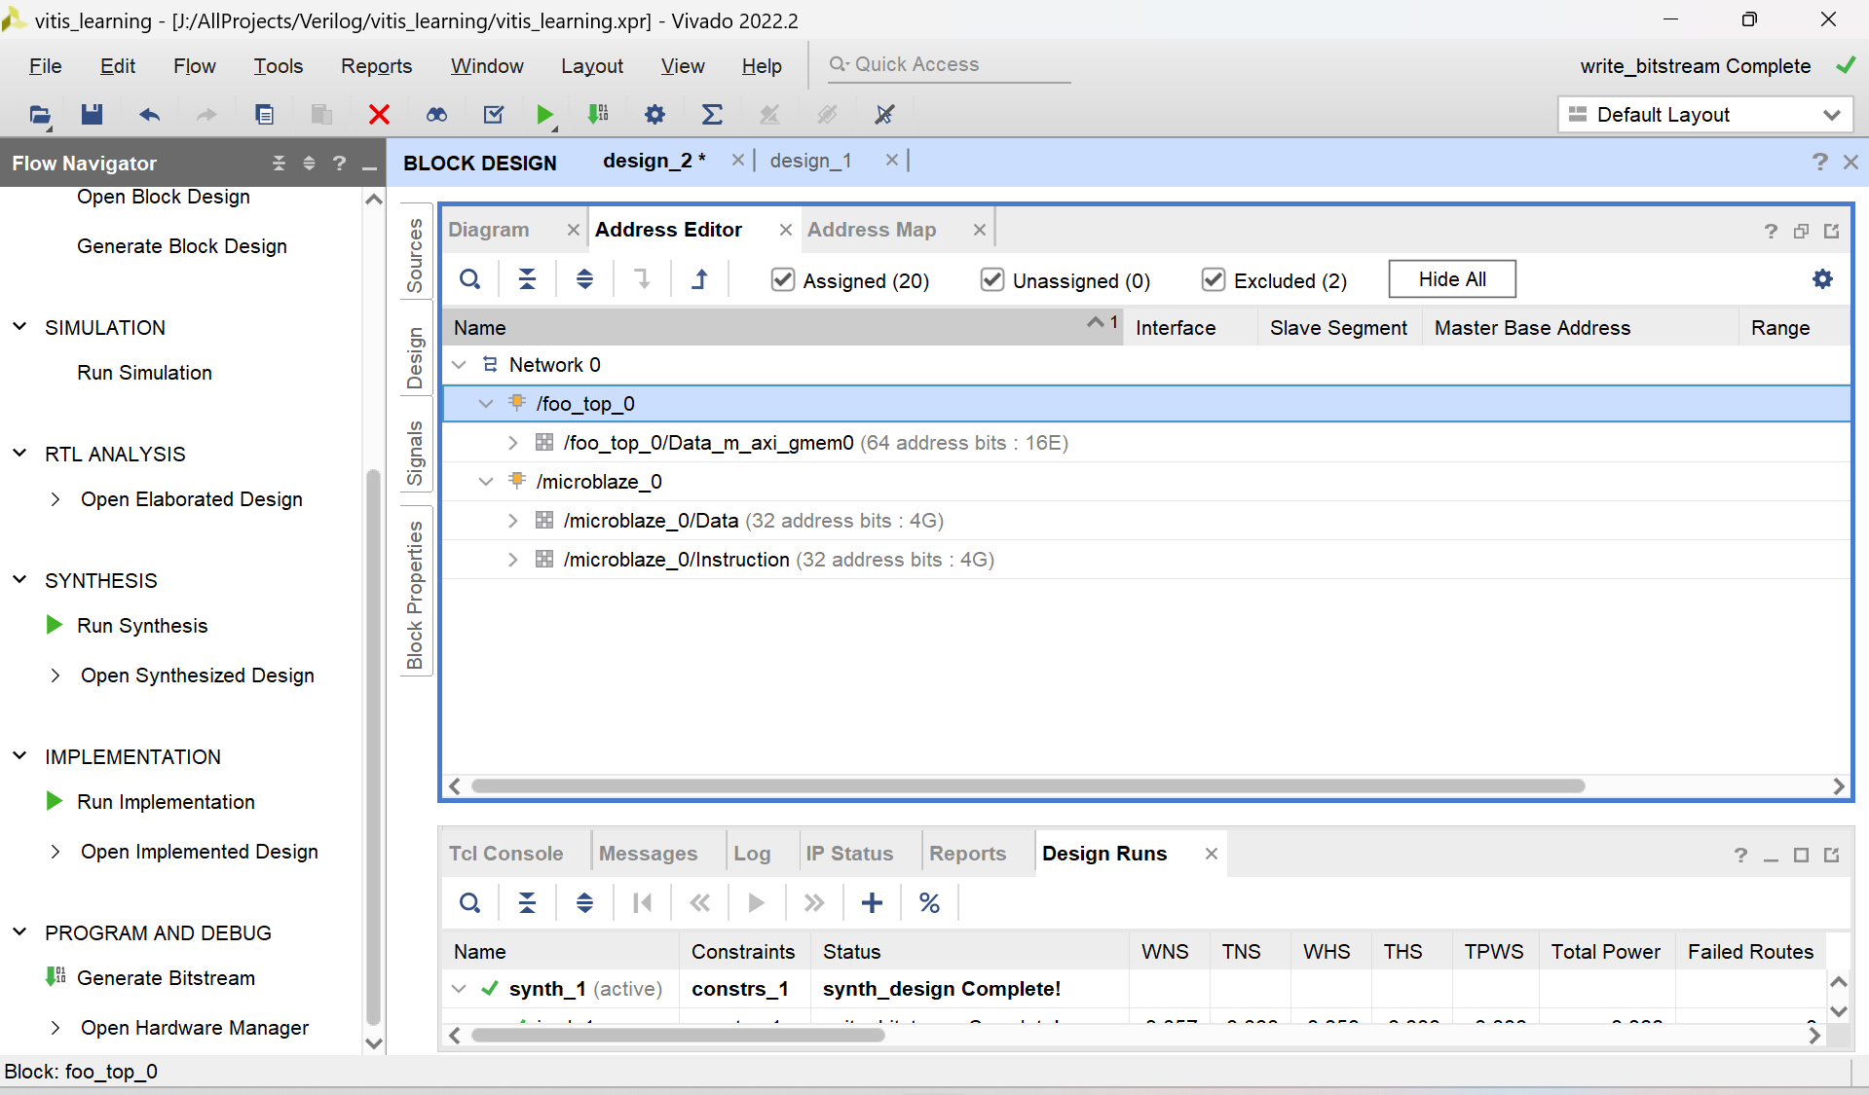Click the plus icon to create runs
Image resolution: width=1869 pixels, height=1095 pixels.
click(x=872, y=903)
